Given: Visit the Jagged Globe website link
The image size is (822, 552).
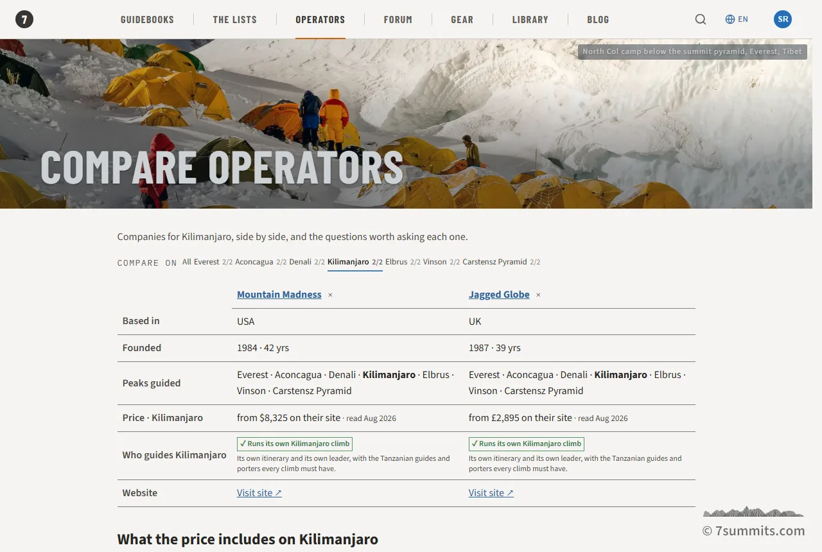Looking at the screenshot, I should (491, 493).
